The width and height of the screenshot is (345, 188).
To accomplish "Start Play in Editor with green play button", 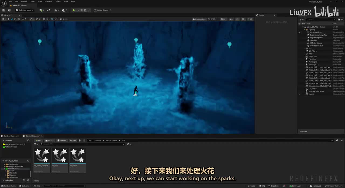I will click(74, 10).
